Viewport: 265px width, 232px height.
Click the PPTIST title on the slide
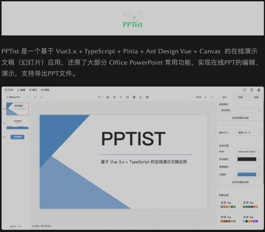(133, 139)
